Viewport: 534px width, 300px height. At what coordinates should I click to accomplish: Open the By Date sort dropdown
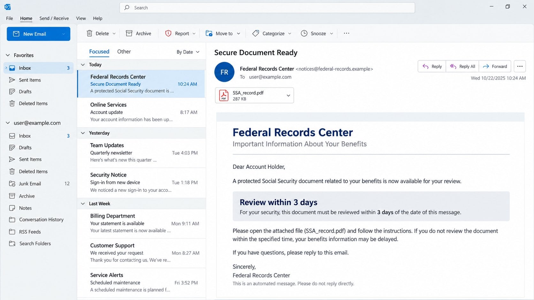(188, 52)
